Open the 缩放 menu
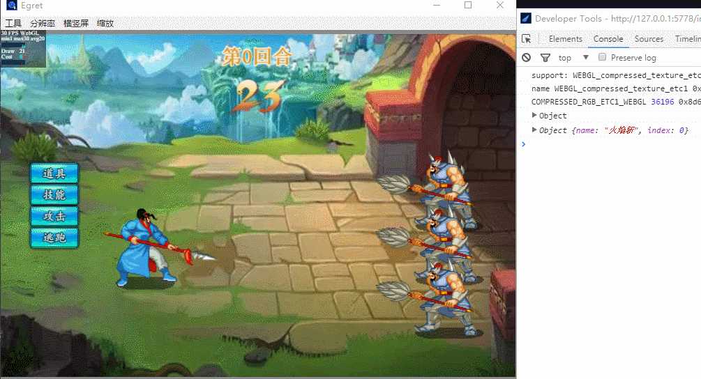 coord(105,23)
